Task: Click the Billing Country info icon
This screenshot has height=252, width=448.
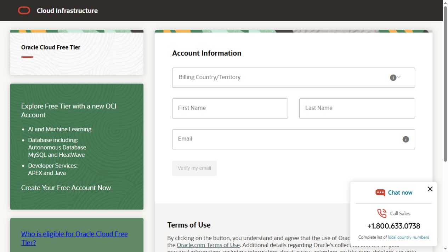Action: point(393,78)
